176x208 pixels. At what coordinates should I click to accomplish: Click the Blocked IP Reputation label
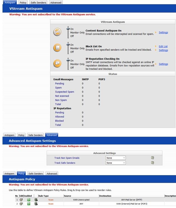click(x=59, y=121)
